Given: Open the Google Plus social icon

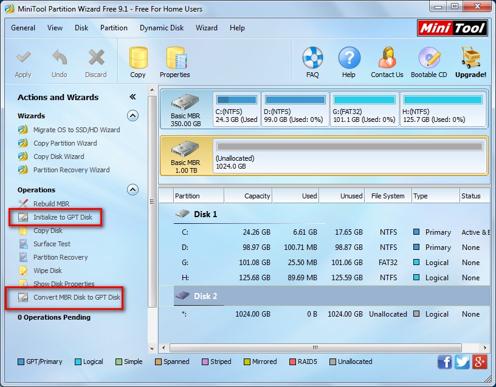Looking at the screenshot, I should (x=480, y=362).
